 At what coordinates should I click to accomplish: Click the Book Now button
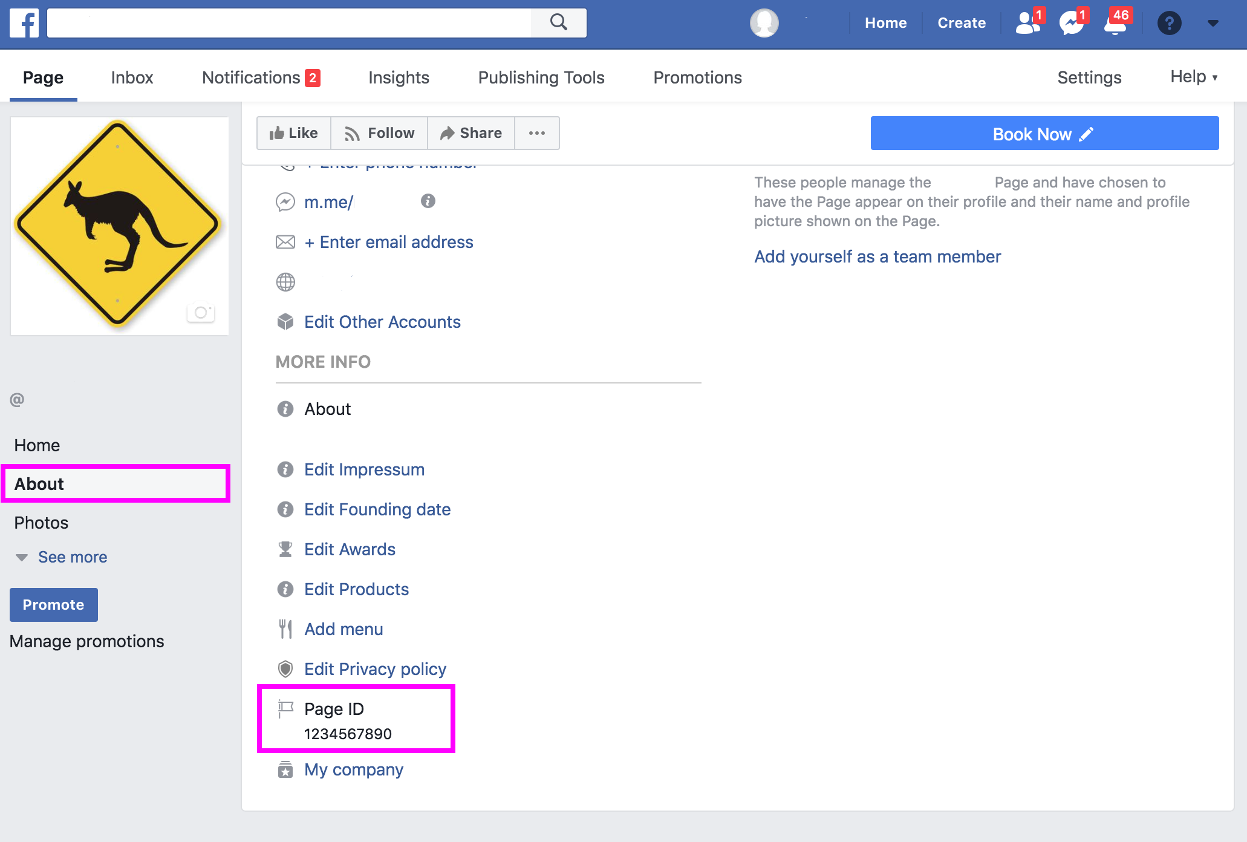pyautogui.click(x=1044, y=133)
